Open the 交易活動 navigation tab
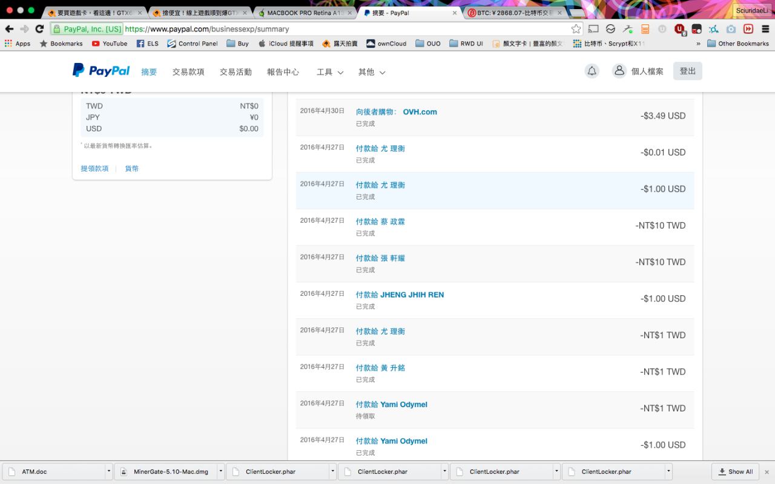 [235, 72]
